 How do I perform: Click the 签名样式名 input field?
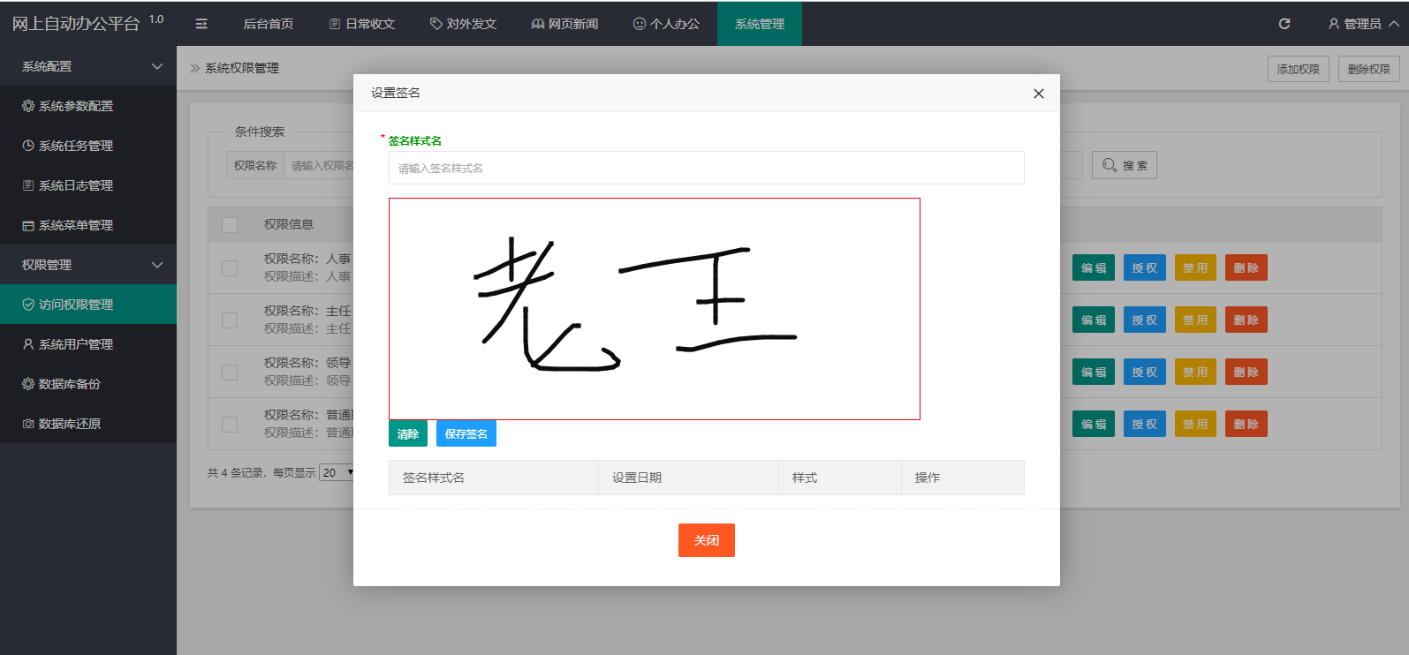[706, 168]
